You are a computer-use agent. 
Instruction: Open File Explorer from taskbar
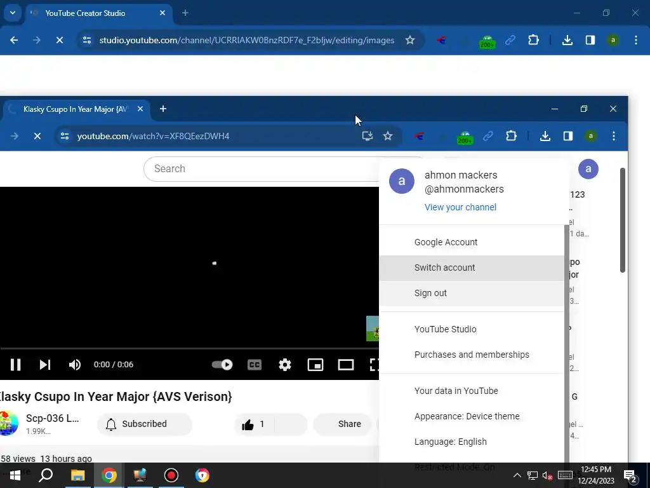pyautogui.click(x=77, y=475)
